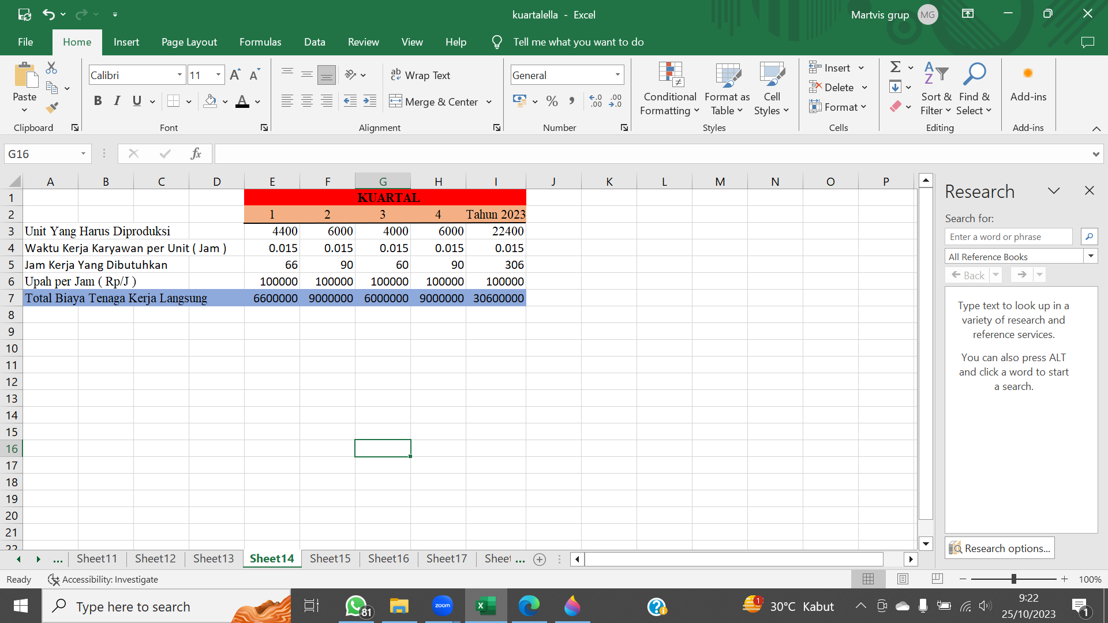This screenshot has width=1108, height=623.
Task: Adjust the zoom slider handle
Action: tap(1014, 579)
